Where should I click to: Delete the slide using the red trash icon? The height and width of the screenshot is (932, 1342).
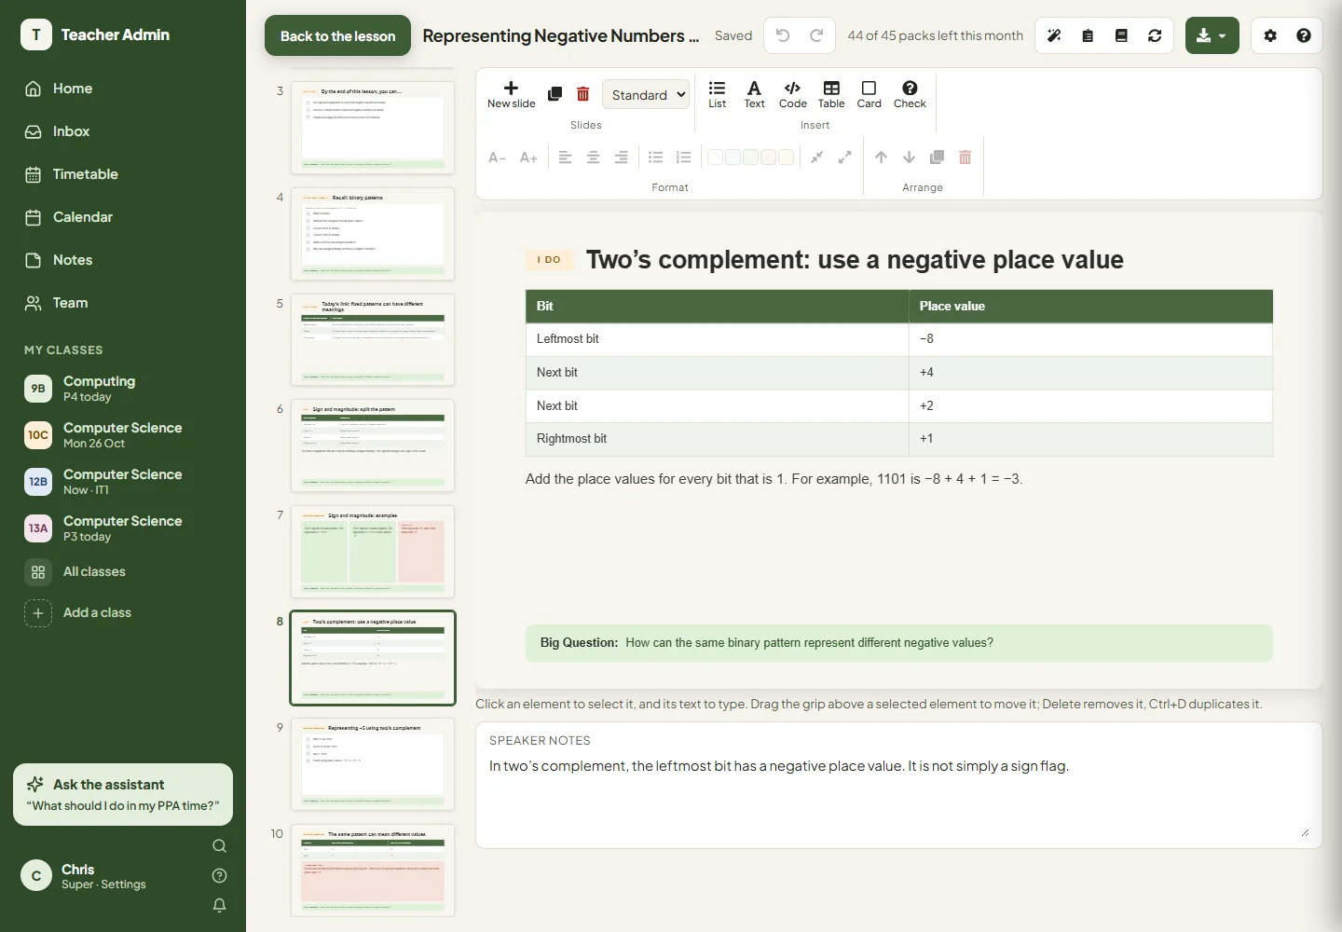coord(583,94)
